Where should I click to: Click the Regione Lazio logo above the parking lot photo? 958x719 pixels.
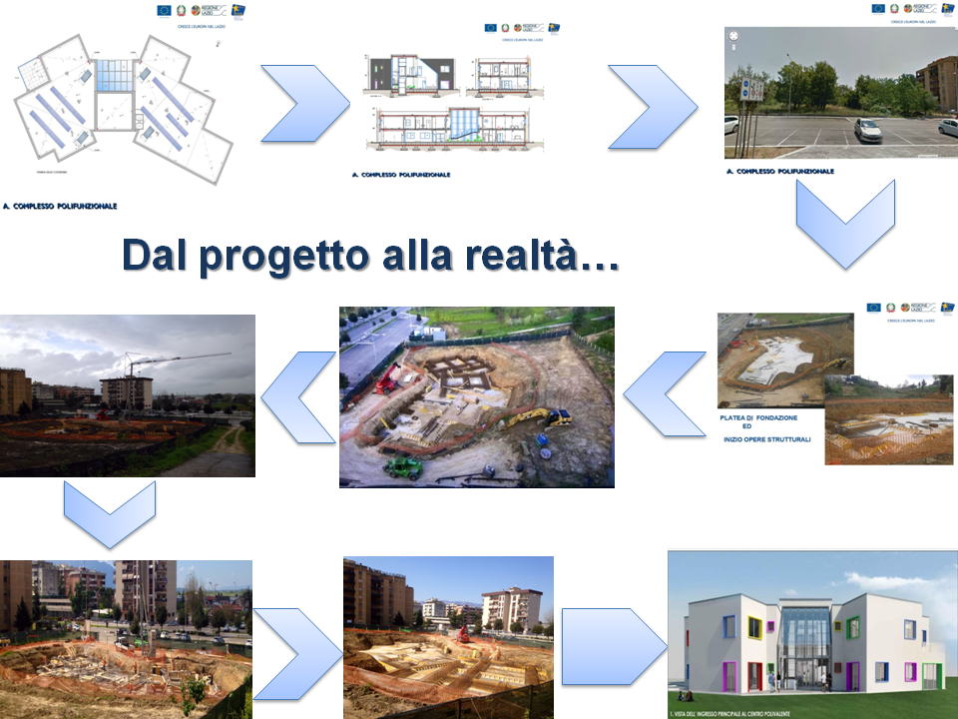point(920,8)
